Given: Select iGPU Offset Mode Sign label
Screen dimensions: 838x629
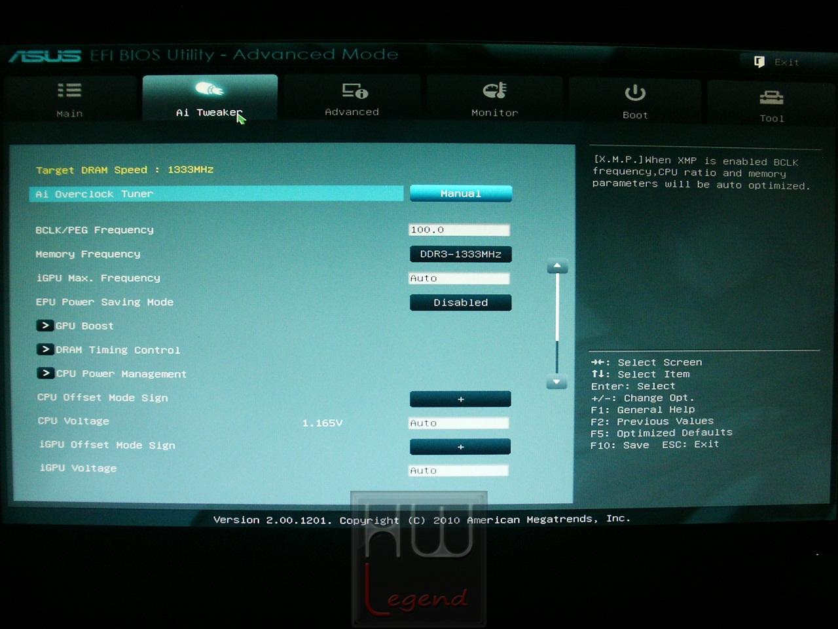Looking at the screenshot, I should (107, 445).
